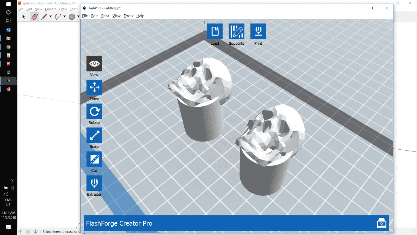Open the SketchUp File menu

pyautogui.click(x=21, y=9)
